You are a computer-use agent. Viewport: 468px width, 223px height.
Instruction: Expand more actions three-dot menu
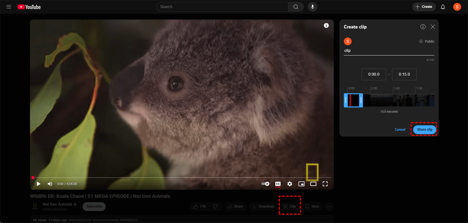329,206
